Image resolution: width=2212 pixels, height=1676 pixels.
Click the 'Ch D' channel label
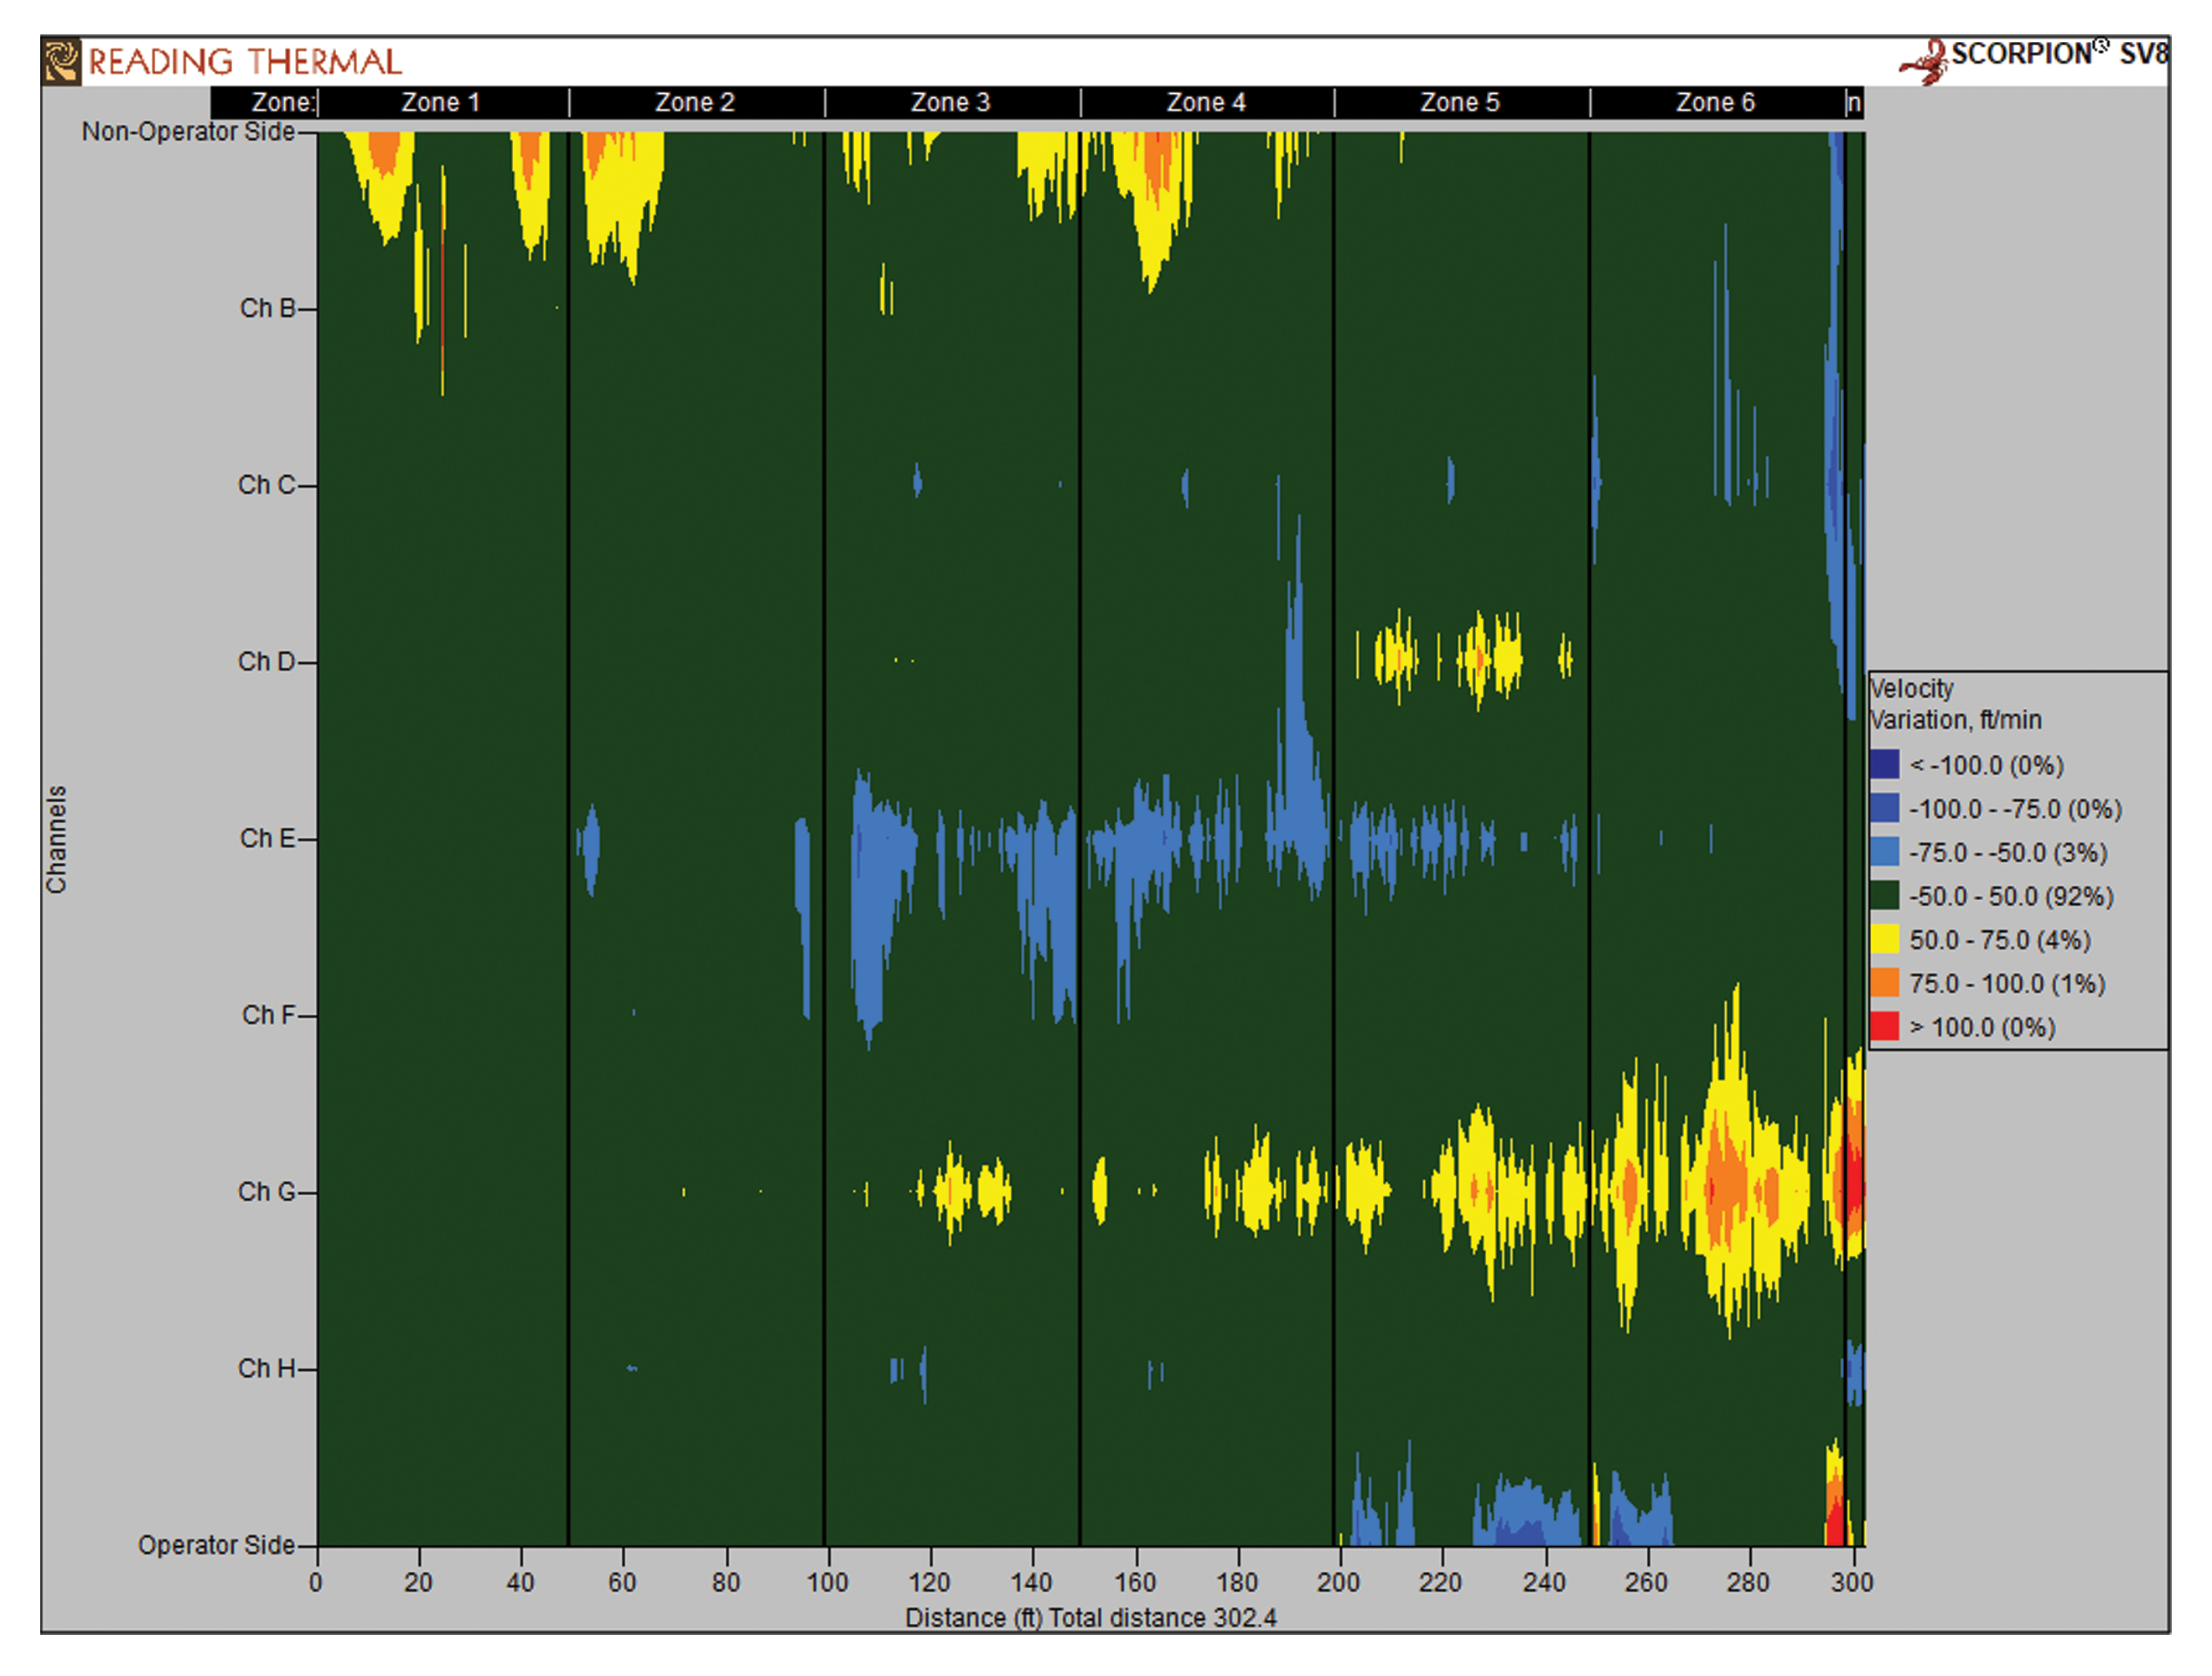pyautogui.click(x=267, y=662)
